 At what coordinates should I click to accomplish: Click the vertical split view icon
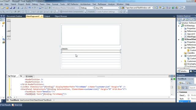[170, 76]
